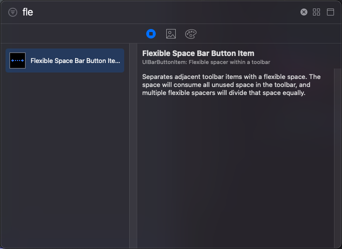Open the filter options icon
The width and height of the screenshot is (342, 249).
click(x=13, y=12)
